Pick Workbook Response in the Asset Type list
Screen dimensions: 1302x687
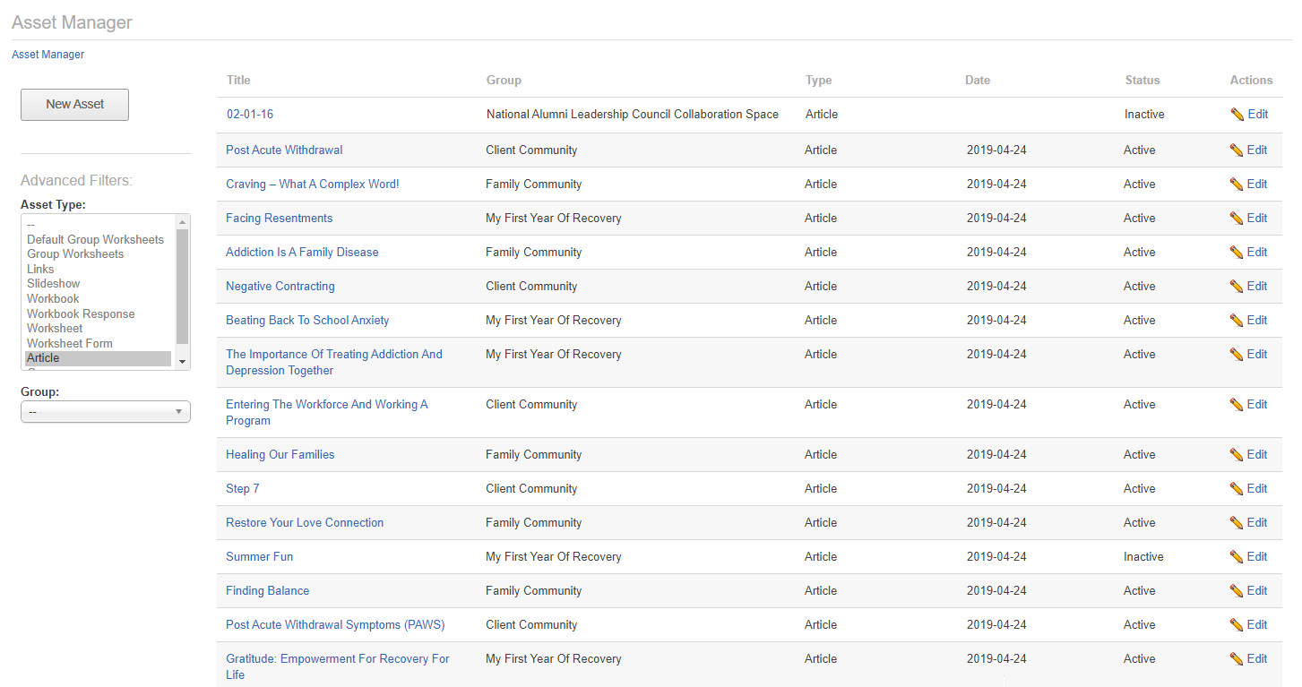pos(81,314)
